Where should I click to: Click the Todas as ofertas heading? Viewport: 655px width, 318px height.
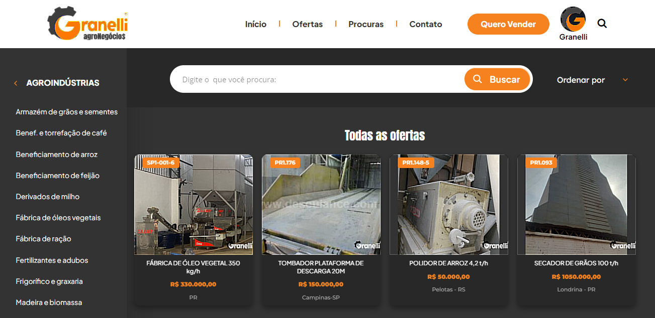coord(385,135)
